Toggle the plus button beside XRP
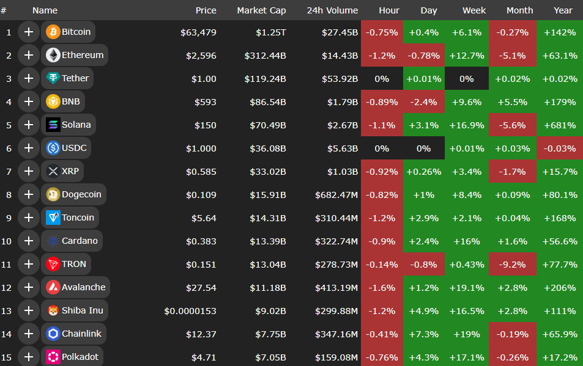 (x=28, y=171)
